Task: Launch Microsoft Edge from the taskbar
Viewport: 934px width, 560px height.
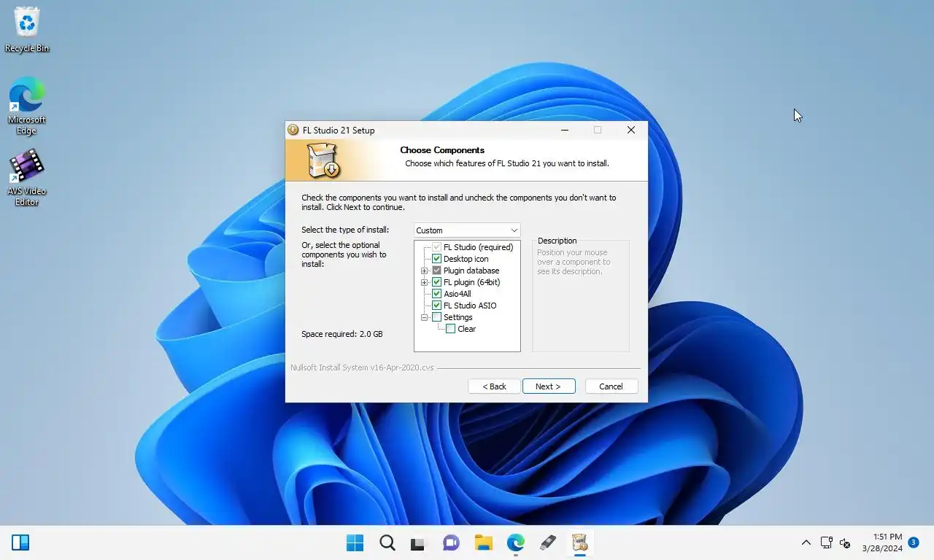Action: [x=516, y=542]
